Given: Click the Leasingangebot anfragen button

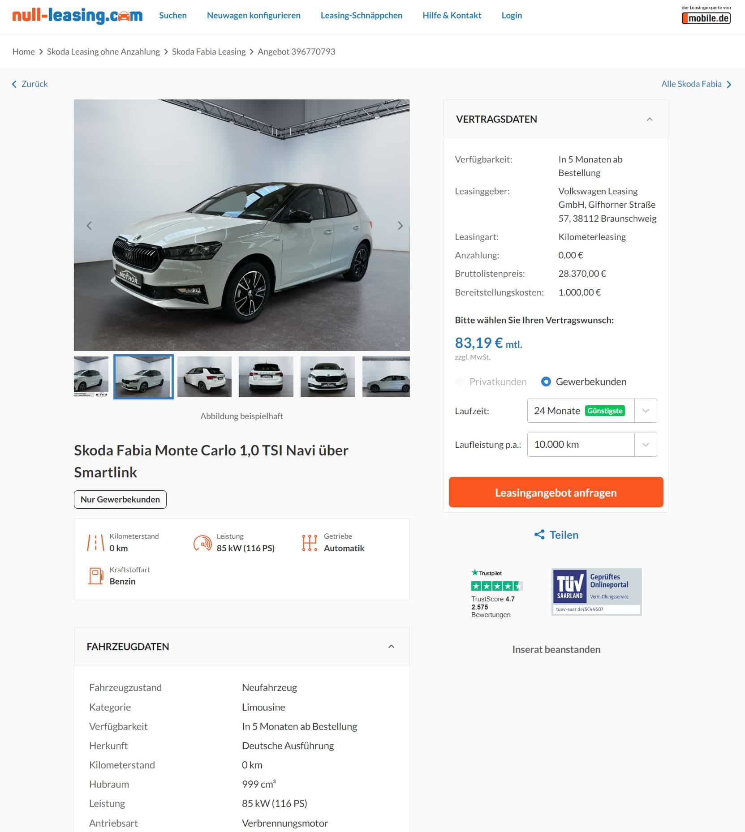Looking at the screenshot, I should tap(556, 492).
